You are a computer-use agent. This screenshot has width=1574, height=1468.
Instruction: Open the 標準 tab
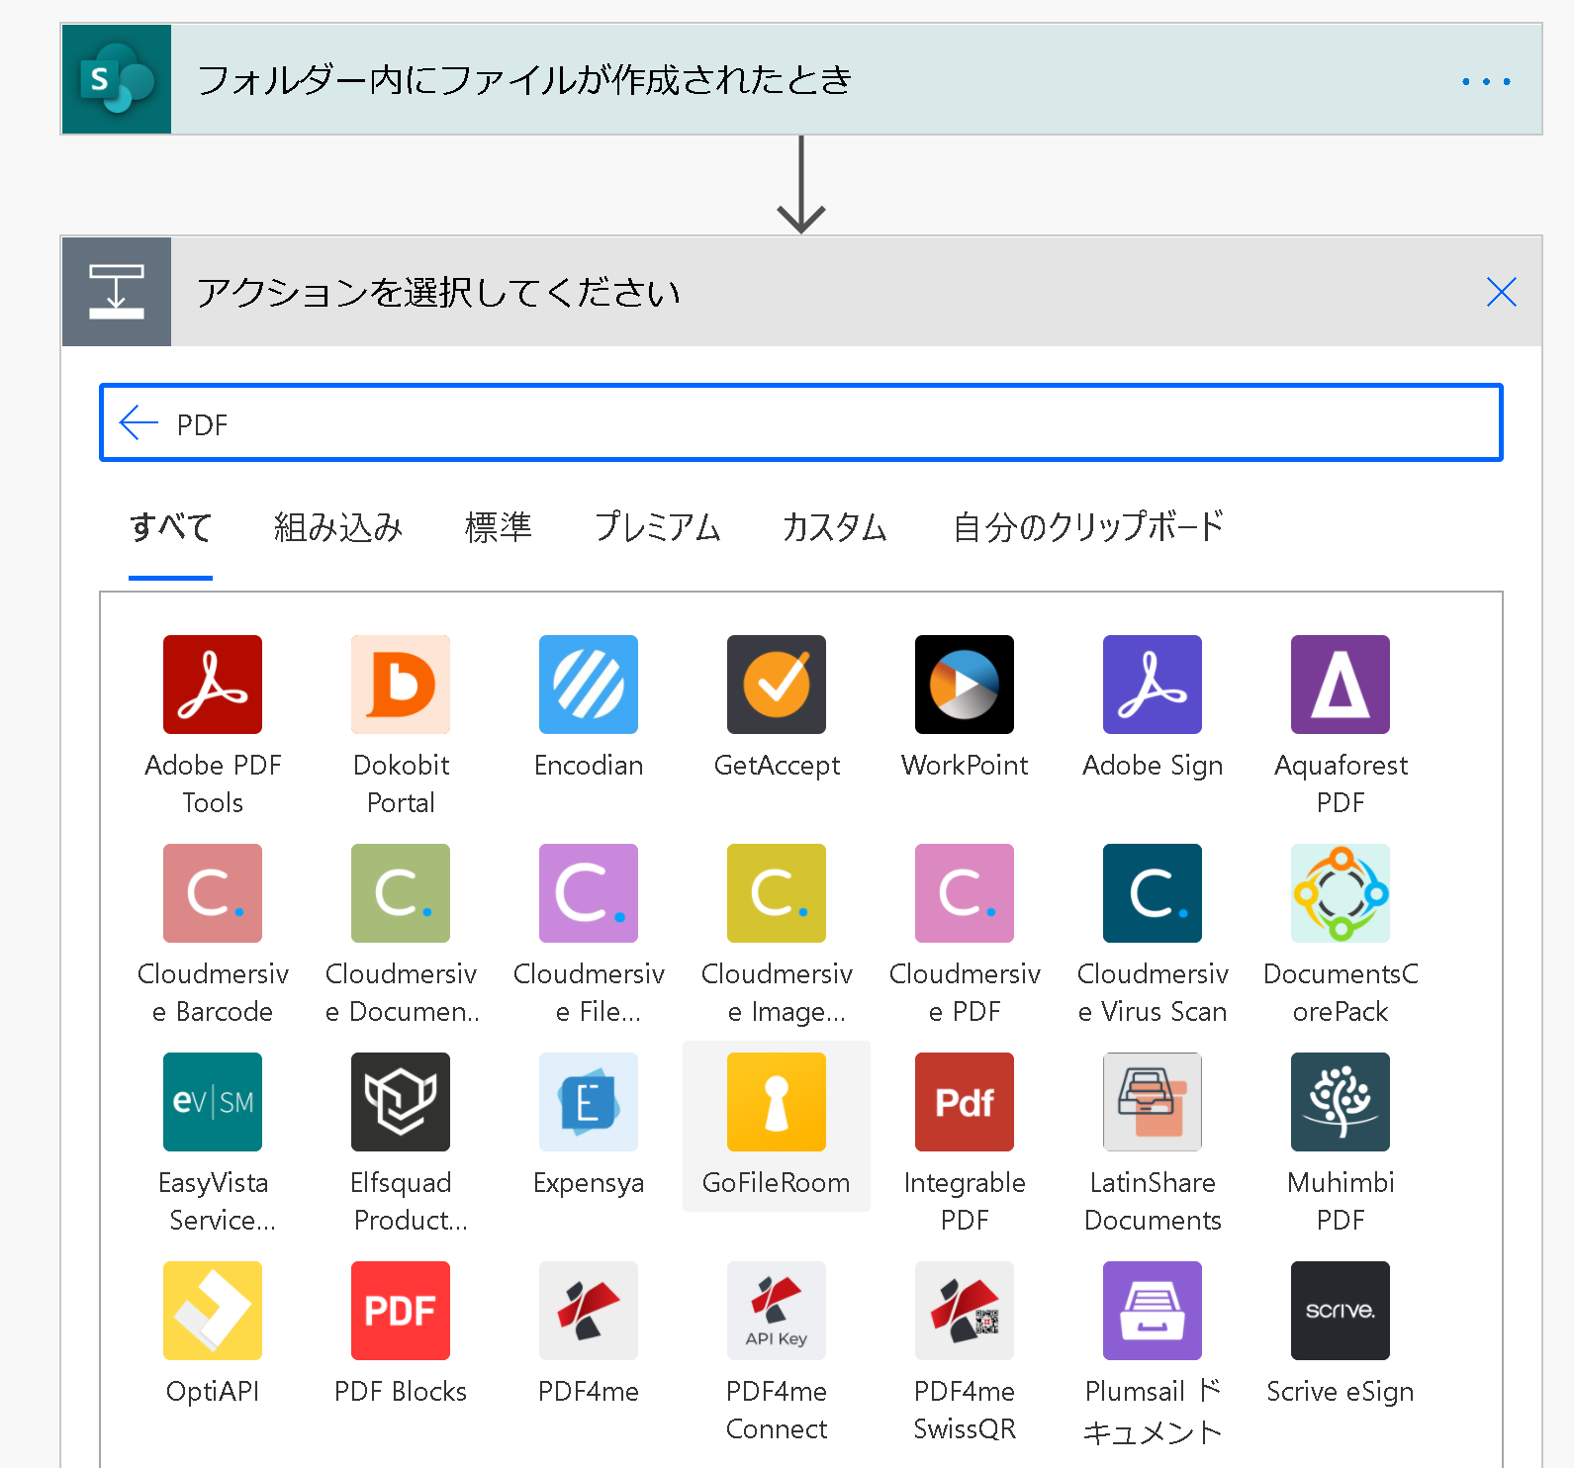(x=499, y=527)
